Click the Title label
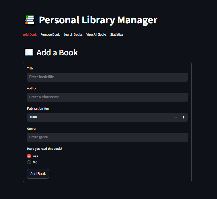 30,68
